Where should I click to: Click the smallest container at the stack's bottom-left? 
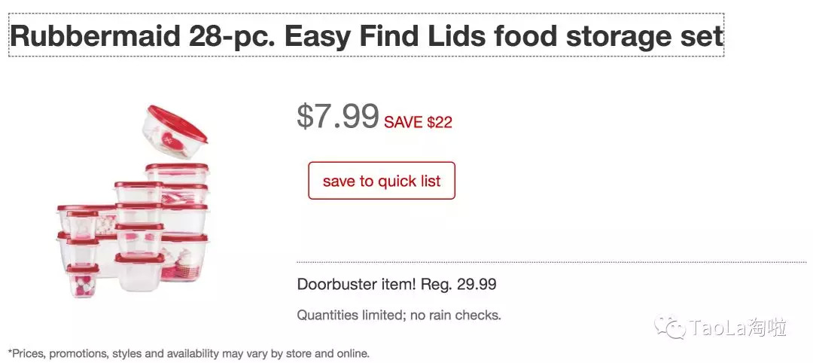82,282
